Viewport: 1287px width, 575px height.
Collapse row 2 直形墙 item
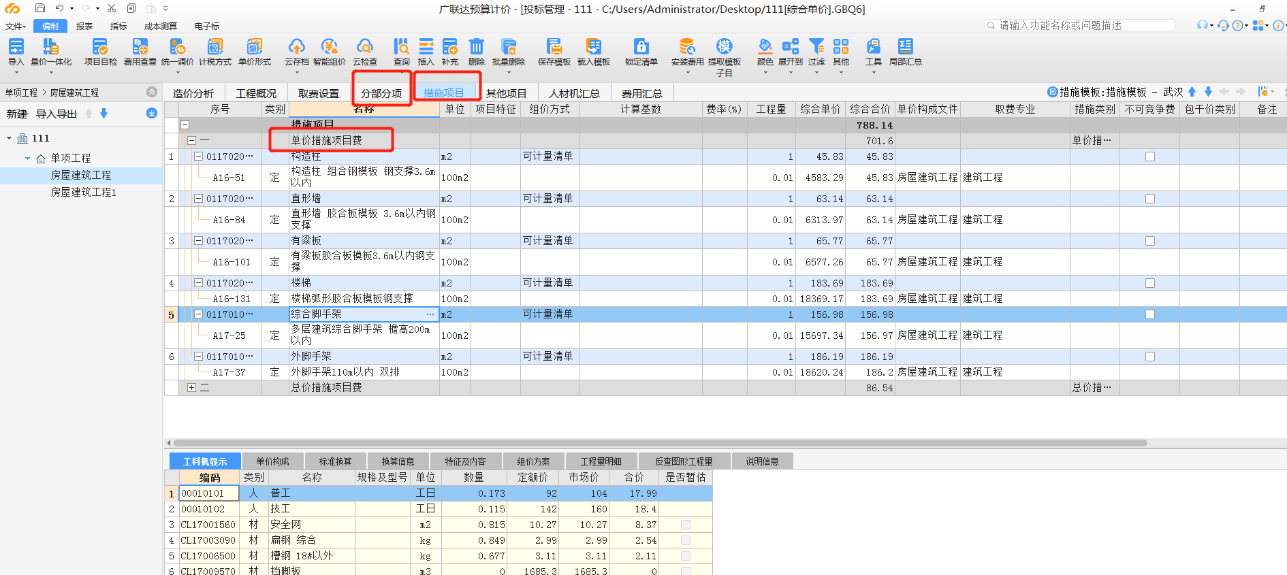198,199
